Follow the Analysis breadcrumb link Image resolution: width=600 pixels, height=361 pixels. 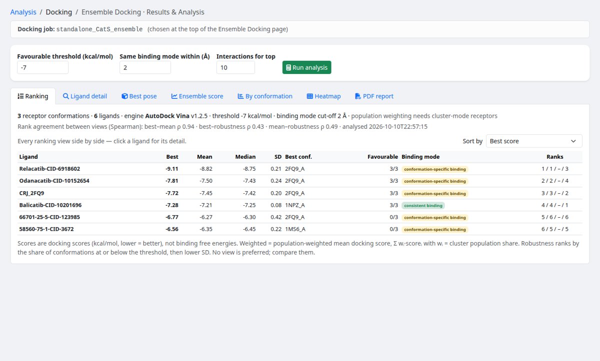point(23,12)
